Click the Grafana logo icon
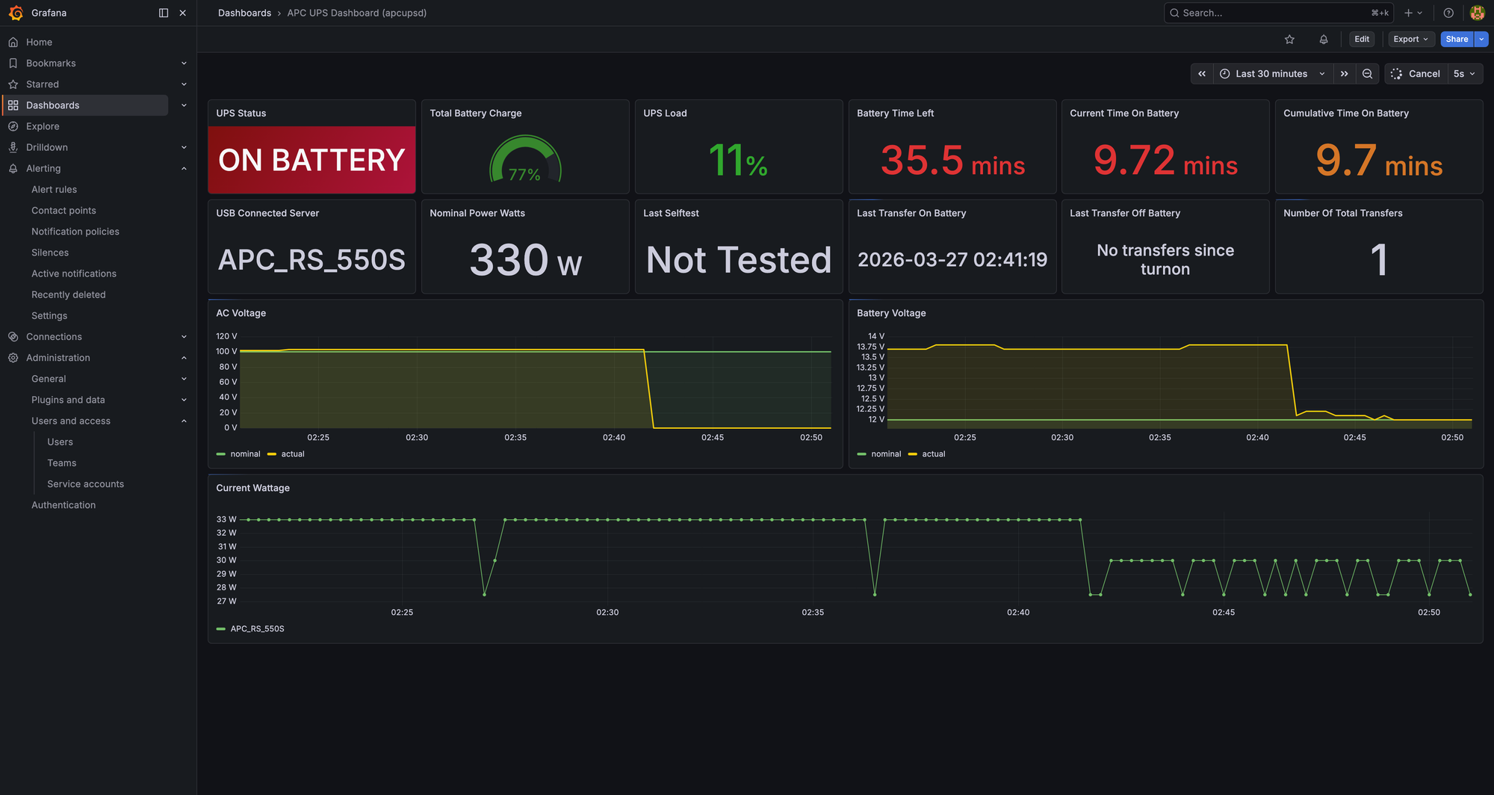1494x795 pixels. (x=16, y=13)
